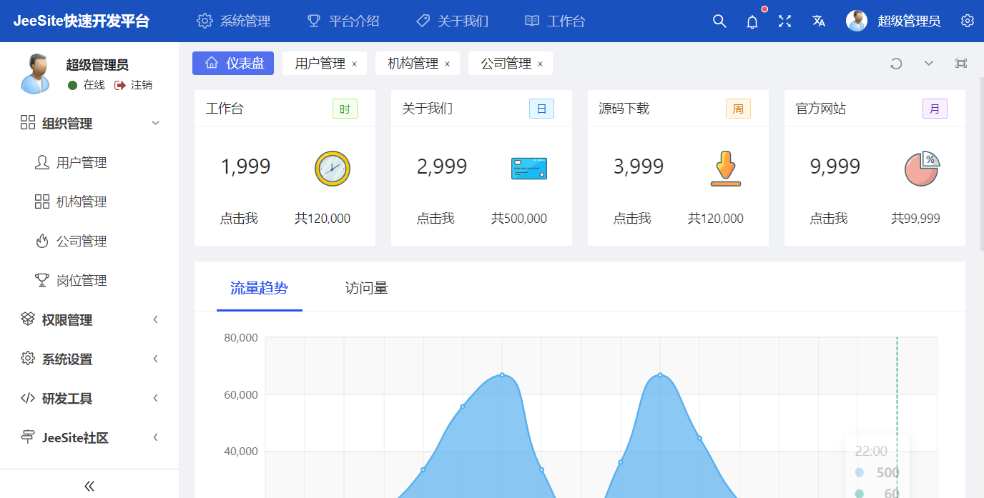Click 点击我 in 工作台 card
This screenshot has width=984, height=498.
coord(239,219)
